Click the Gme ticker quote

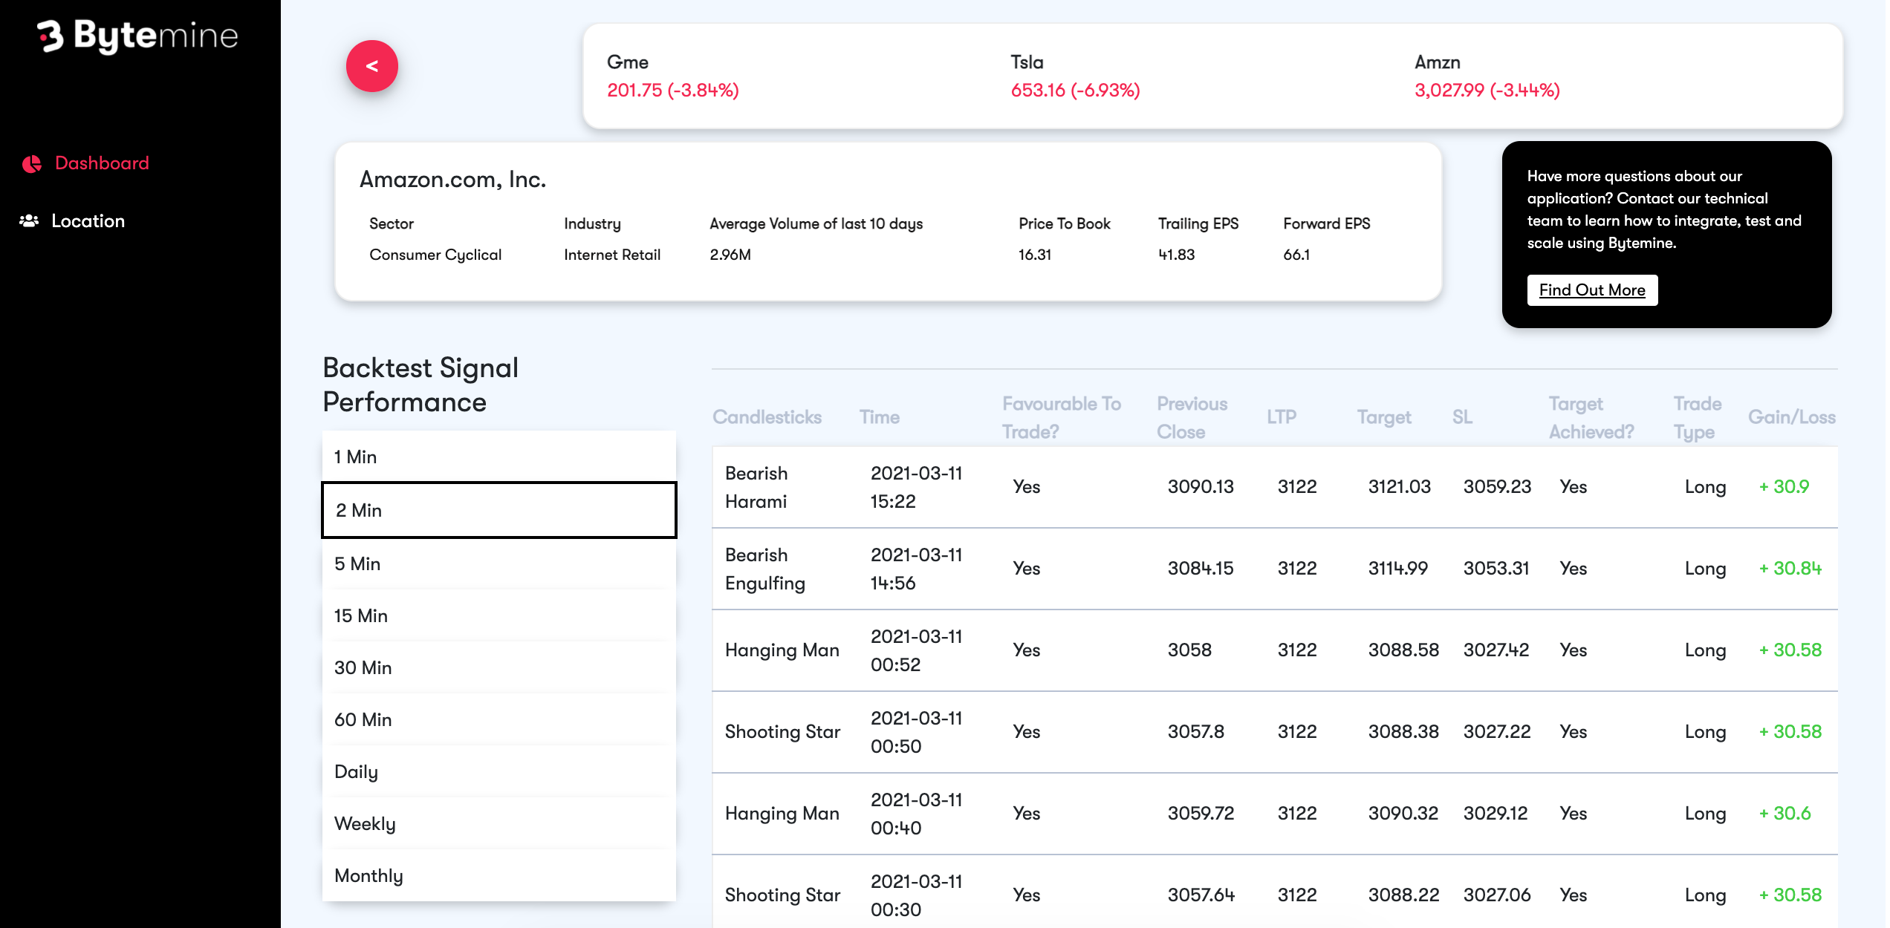[672, 76]
